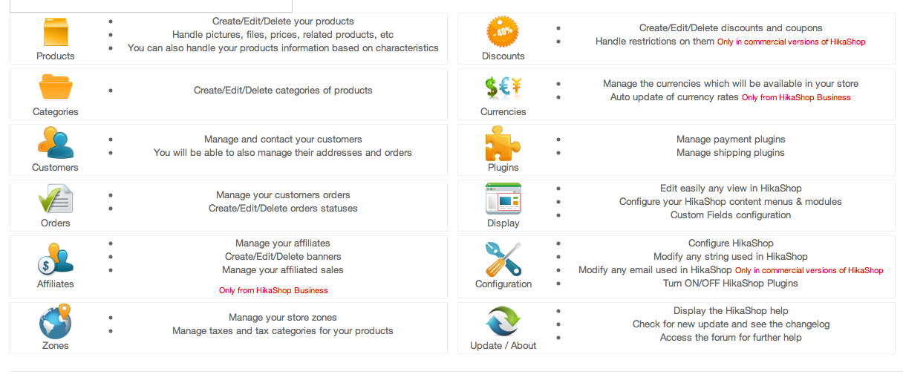Click the Display text label
Image resolution: width=903 pixels, height=386 pixels.
coord(503,223)
